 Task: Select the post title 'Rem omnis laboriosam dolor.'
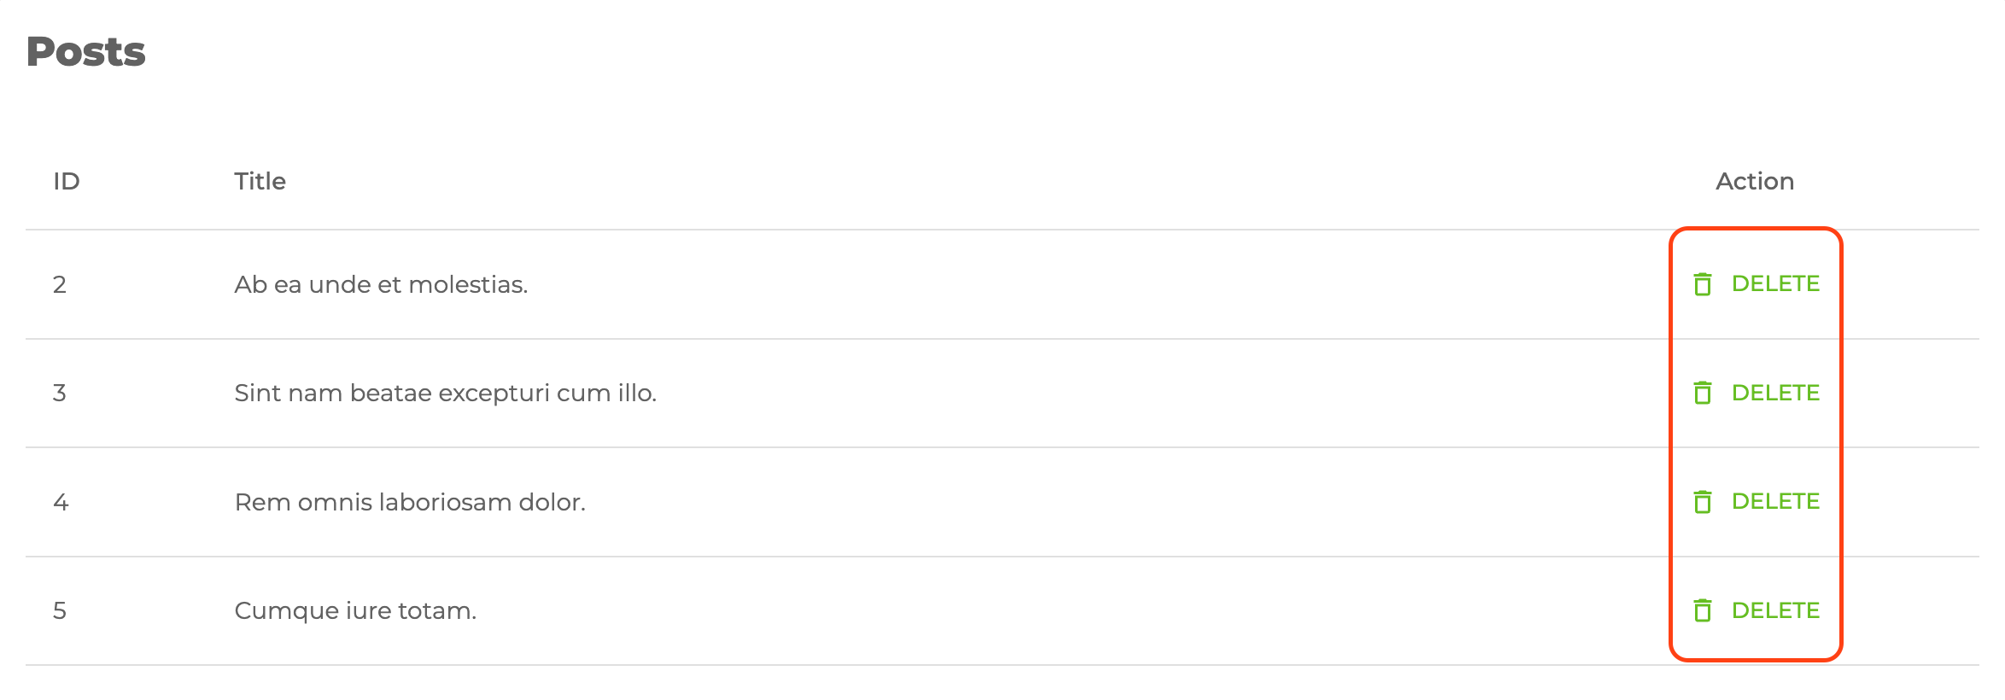click(x=410, y=502)
